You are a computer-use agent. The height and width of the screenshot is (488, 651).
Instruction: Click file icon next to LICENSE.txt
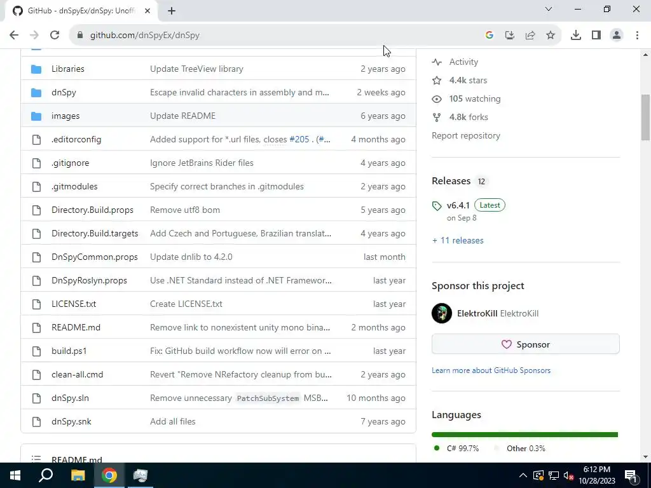pos(36,304)
